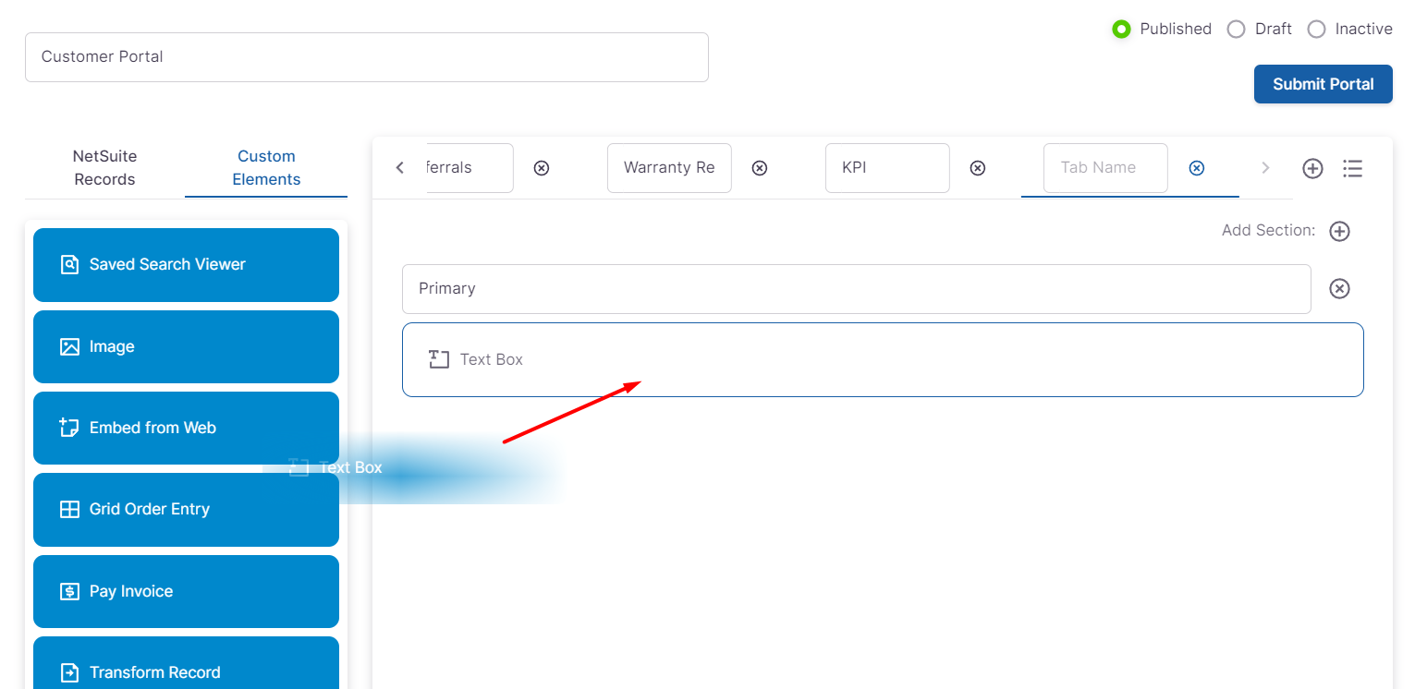Click the Submit Portal button
This screenshot has width=1415, height=689.
tap(1323, 84)
